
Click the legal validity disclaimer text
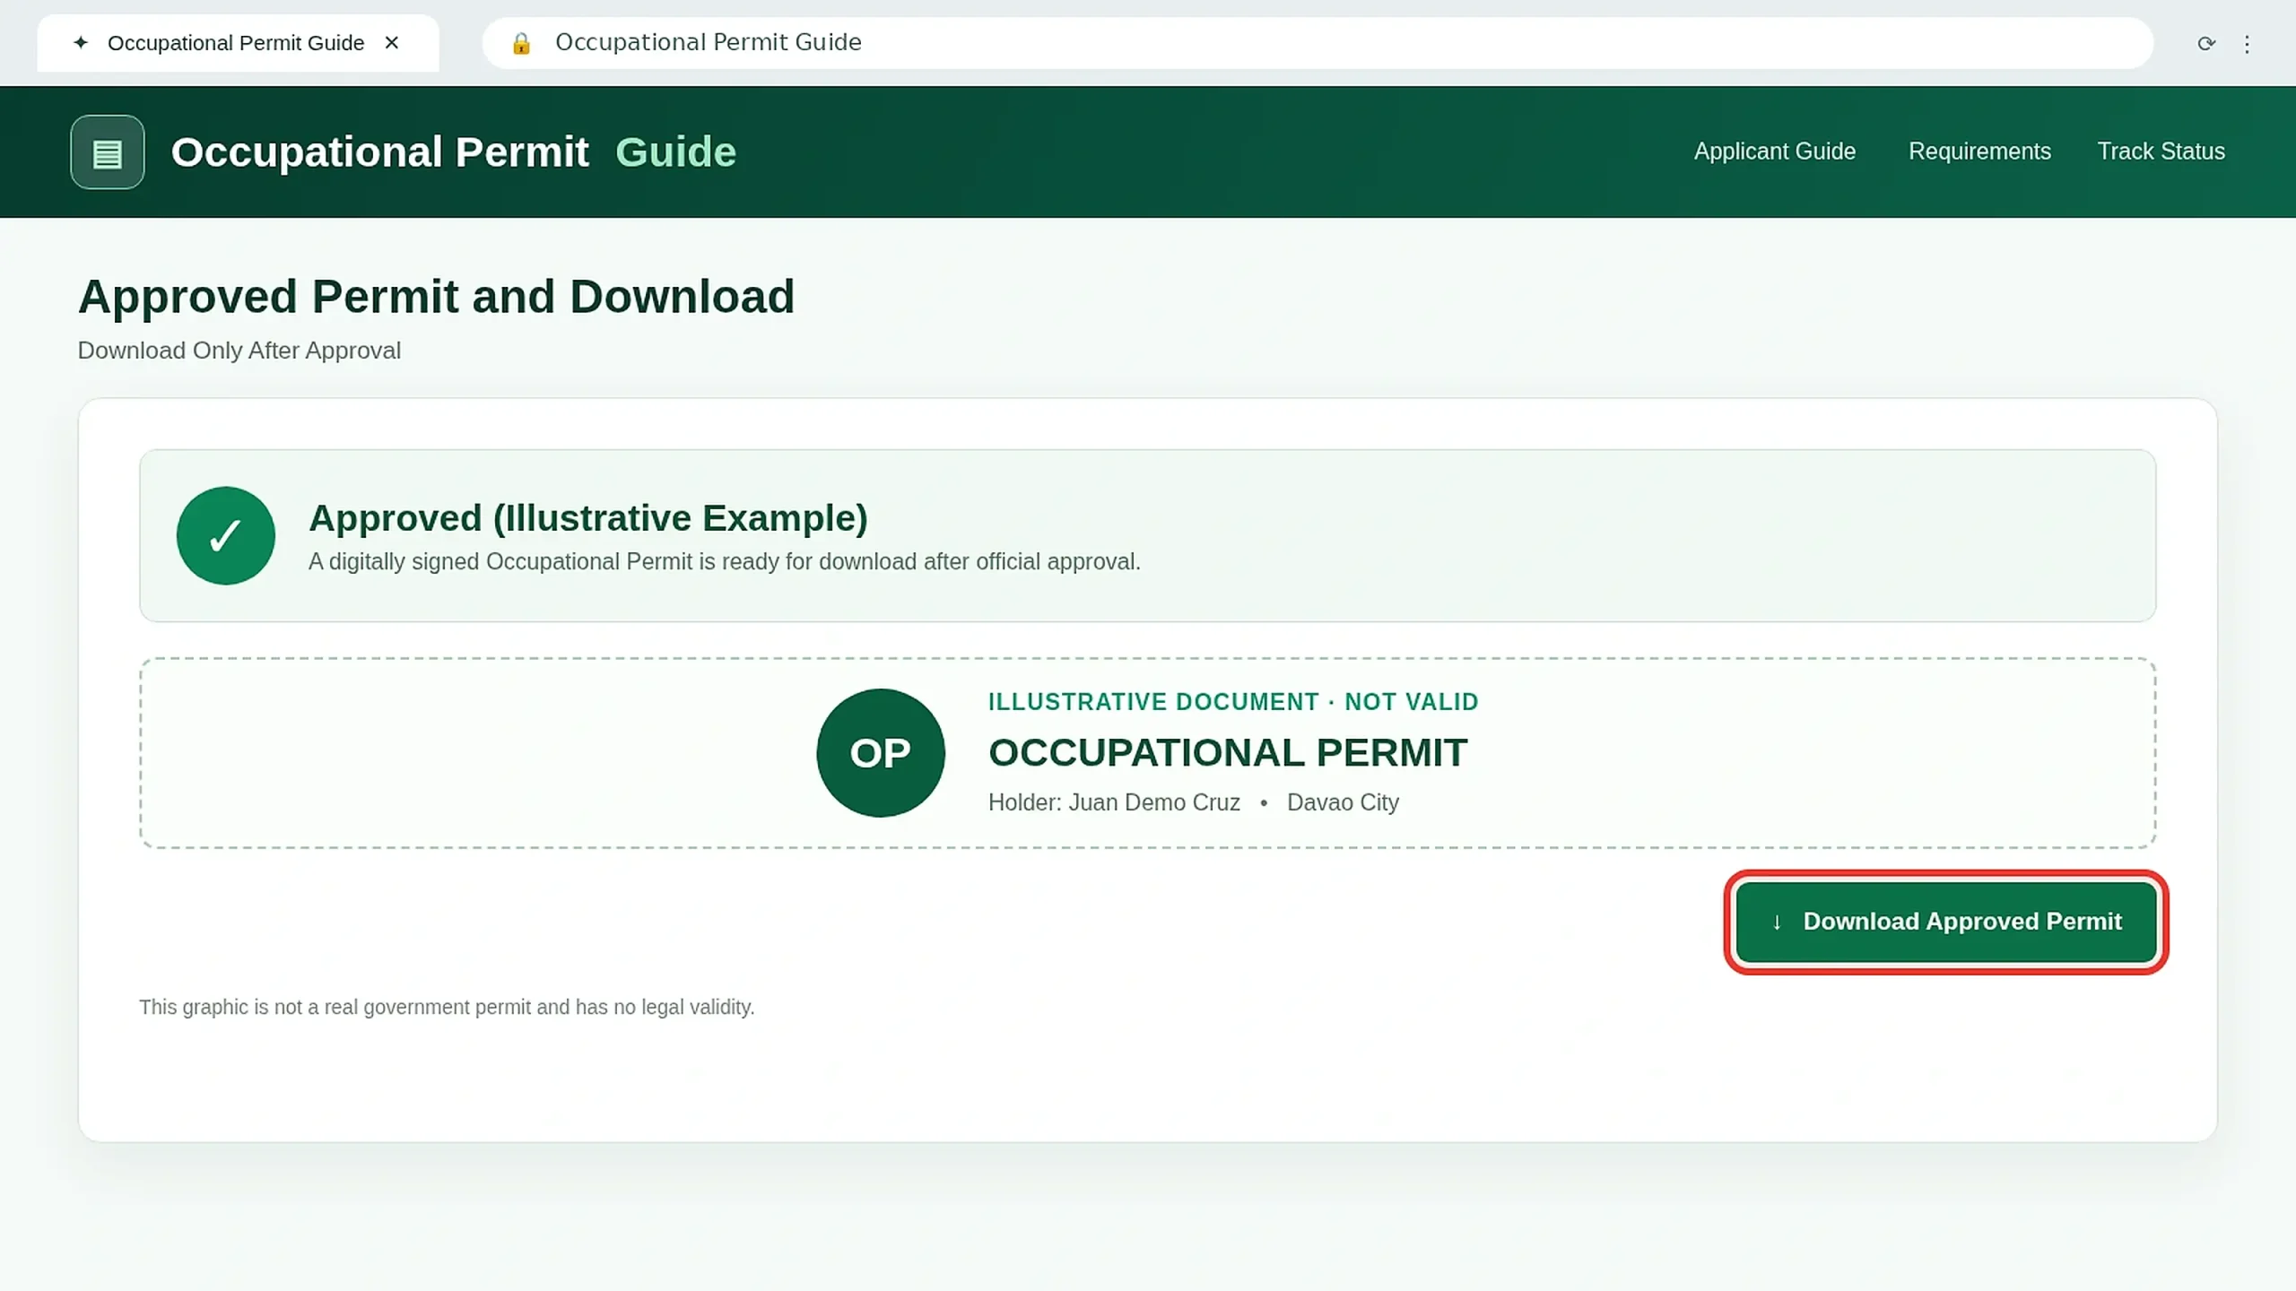(x=447, y=1008)
